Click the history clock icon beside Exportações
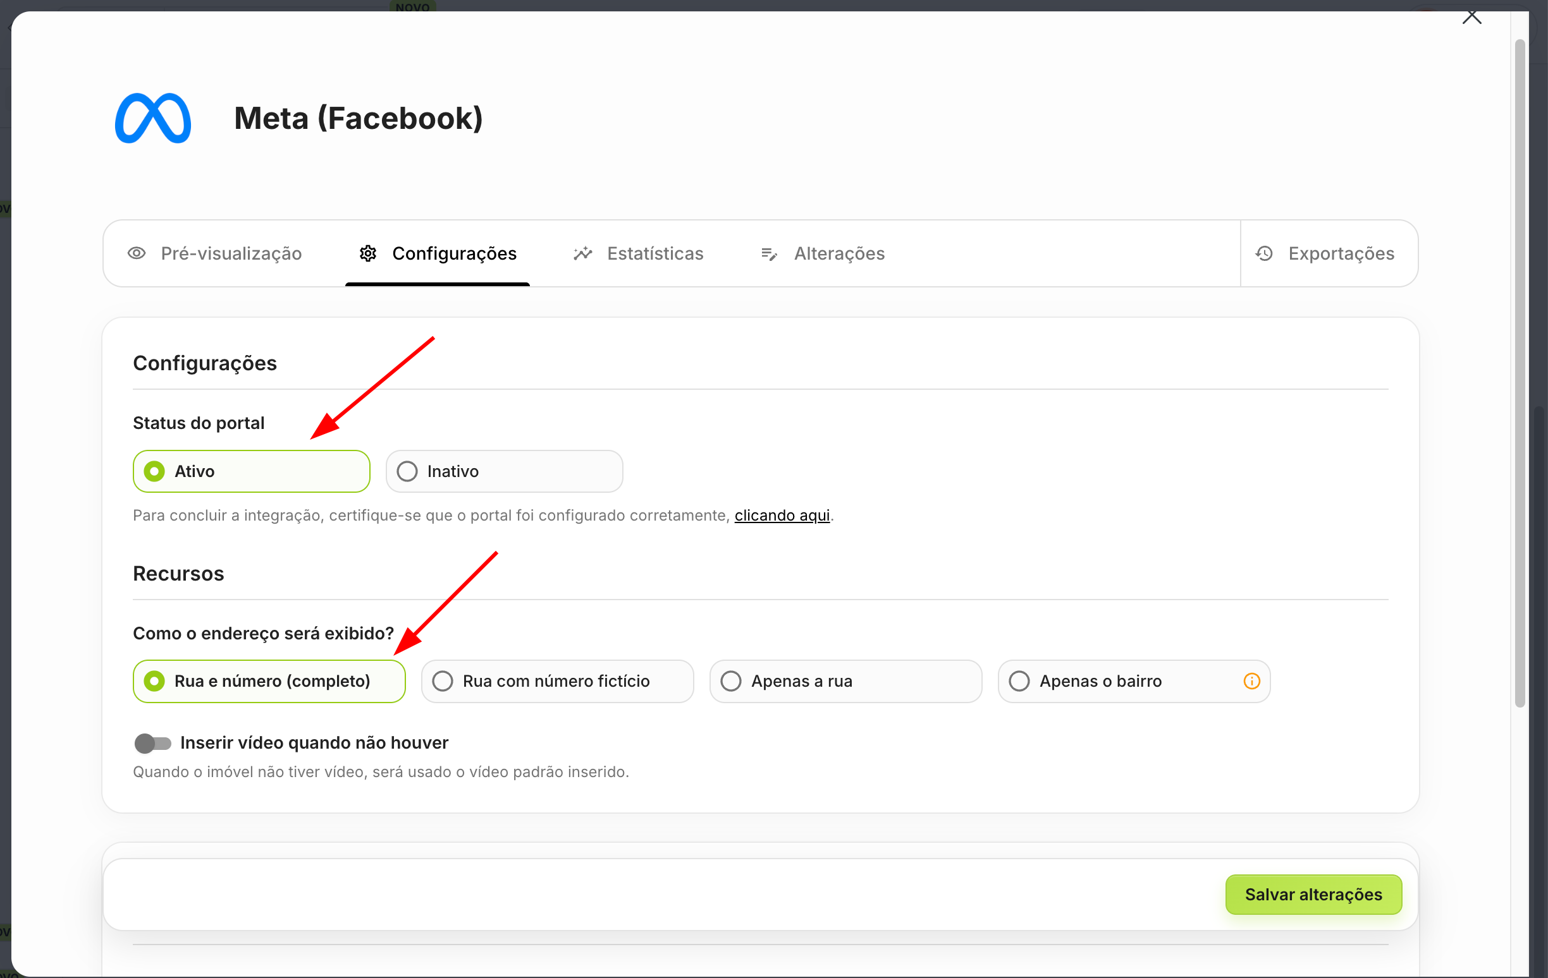 point(1264,253)
